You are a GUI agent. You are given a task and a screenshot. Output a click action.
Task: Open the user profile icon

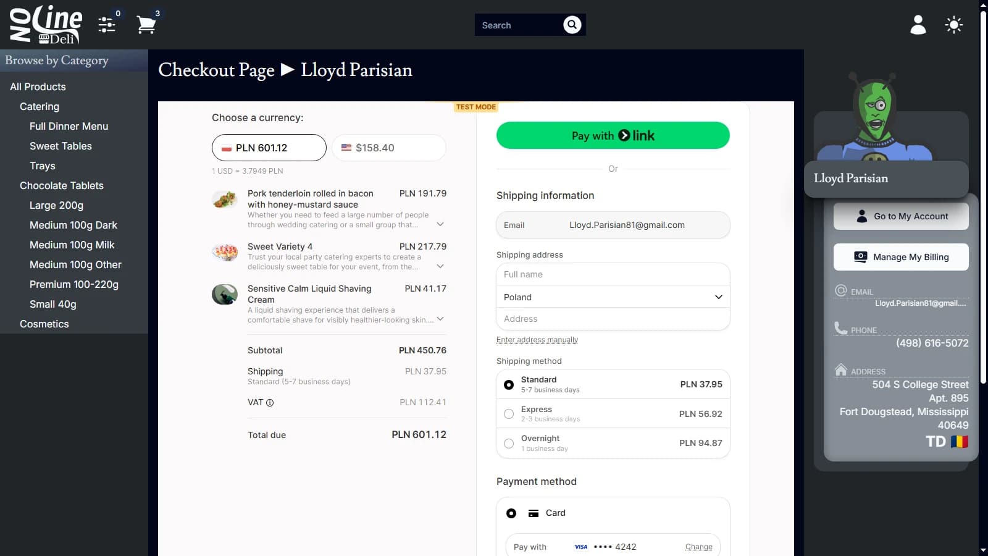[918, 25]
